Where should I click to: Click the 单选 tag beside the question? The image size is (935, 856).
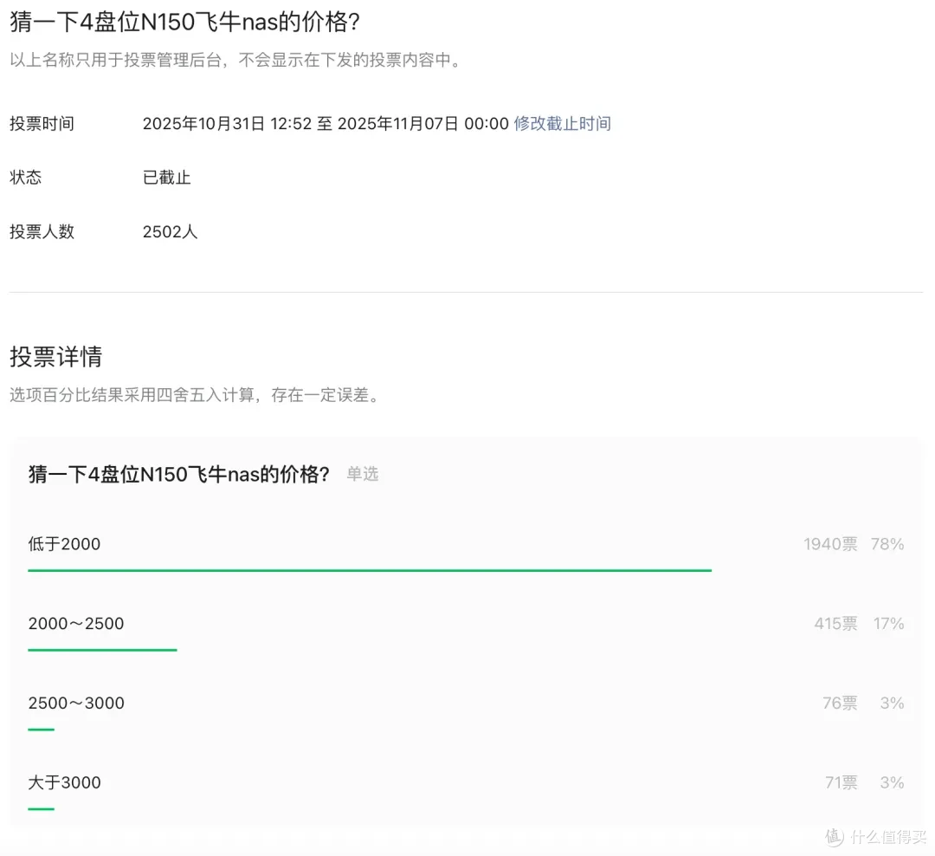[x=363, y=474]
